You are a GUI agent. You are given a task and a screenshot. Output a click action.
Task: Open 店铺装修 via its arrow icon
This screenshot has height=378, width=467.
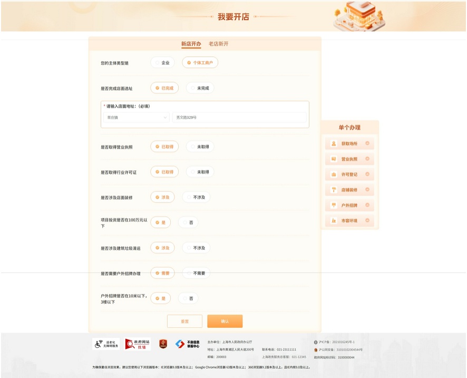367,189
